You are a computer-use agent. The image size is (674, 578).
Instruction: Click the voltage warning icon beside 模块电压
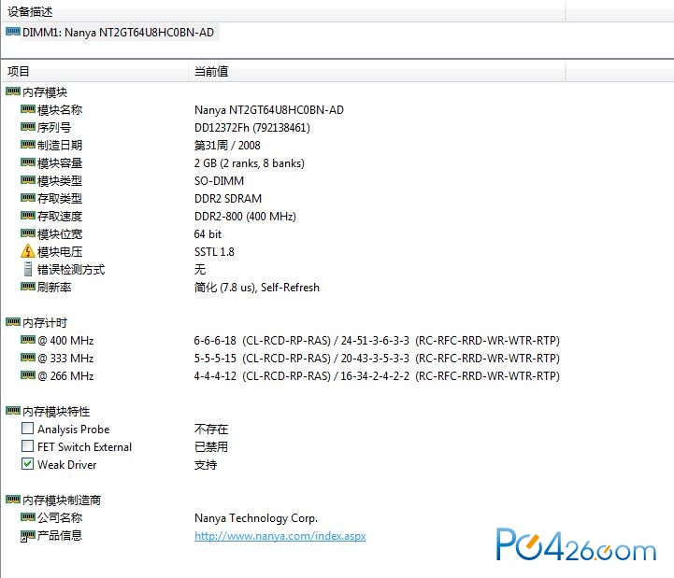click(x=28, y=251)
